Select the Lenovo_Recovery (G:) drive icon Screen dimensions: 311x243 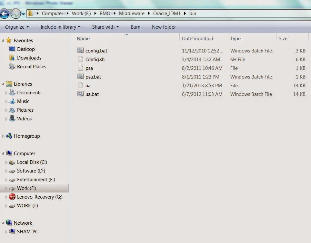12,197
